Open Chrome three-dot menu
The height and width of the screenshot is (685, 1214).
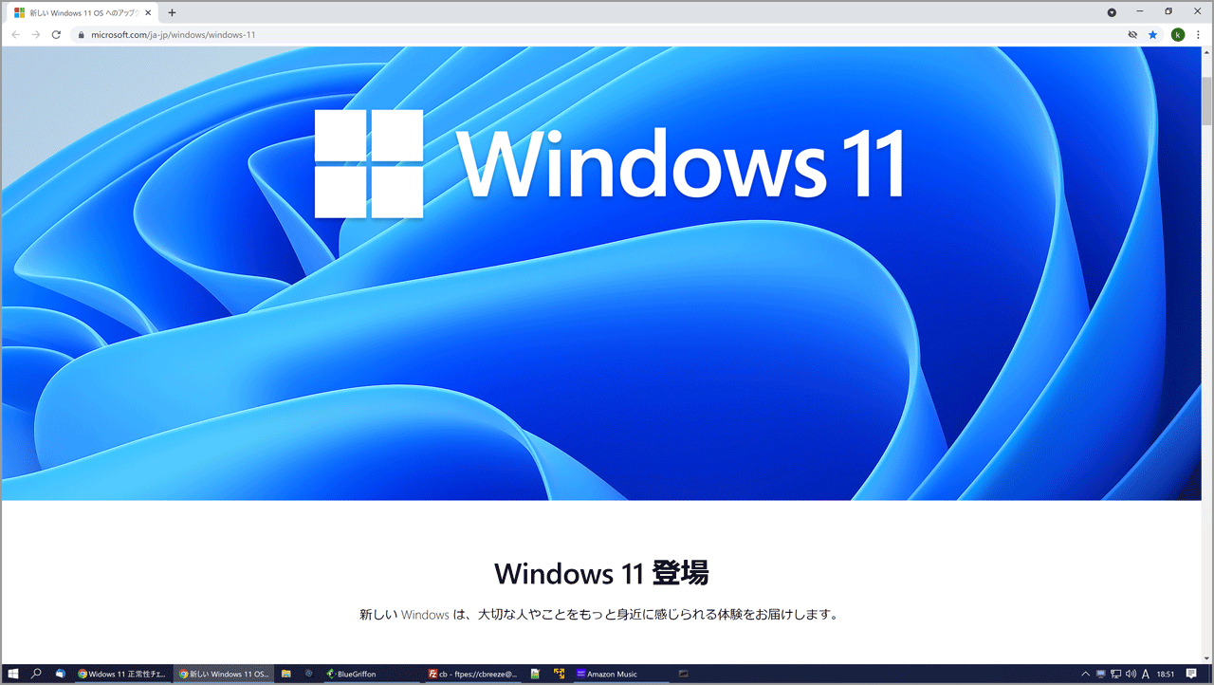coord(1199,35)
